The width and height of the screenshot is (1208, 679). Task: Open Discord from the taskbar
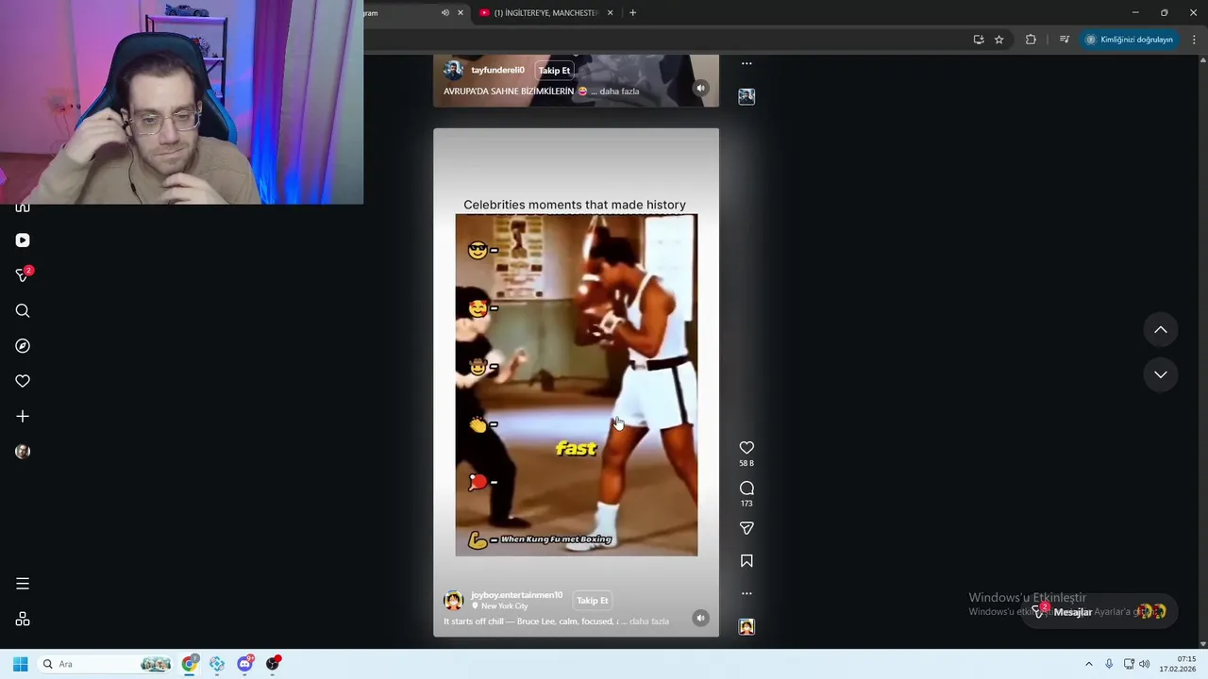tap(245, 664)
